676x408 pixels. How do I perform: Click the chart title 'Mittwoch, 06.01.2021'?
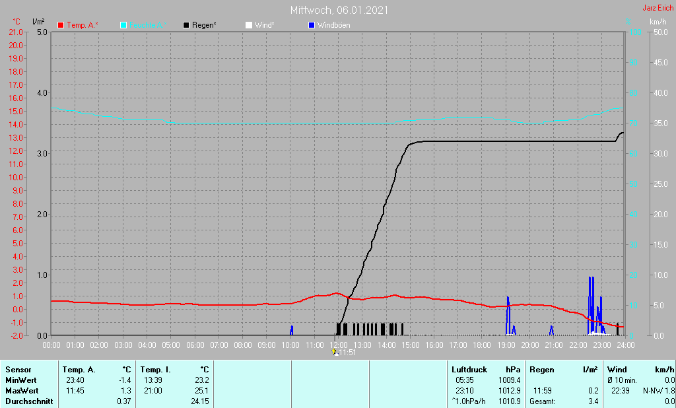point(339,10)
